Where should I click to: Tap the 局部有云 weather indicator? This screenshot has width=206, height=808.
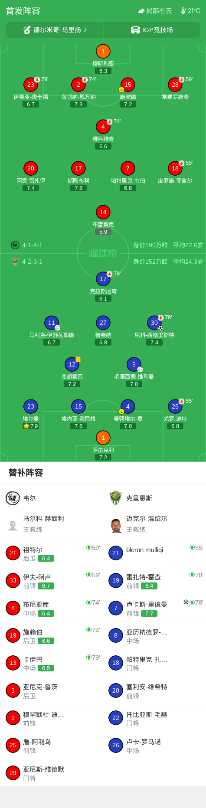click(x=155, y=11)
